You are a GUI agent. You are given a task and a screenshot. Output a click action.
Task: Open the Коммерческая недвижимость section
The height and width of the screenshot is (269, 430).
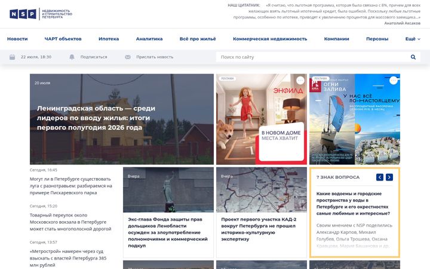[270, 39]
